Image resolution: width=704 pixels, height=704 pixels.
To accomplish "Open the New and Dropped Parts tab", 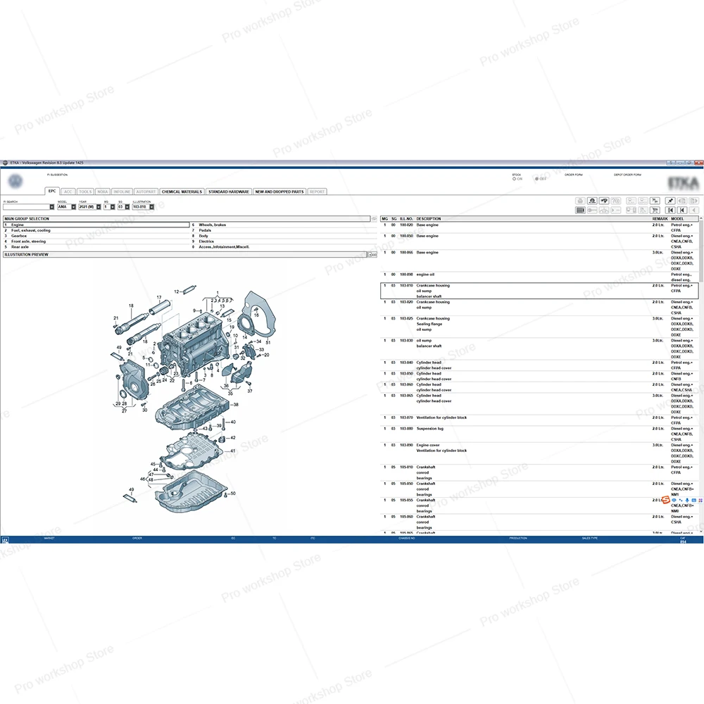I will (x=279, y=191).
